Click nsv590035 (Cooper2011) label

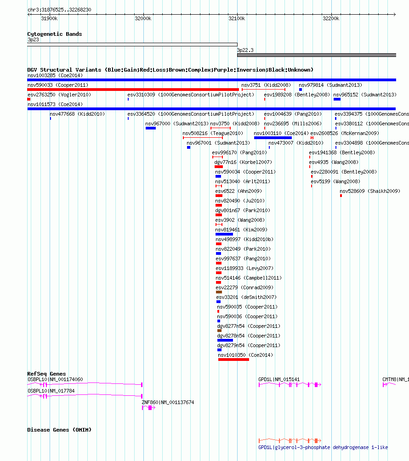[x=247, y=307]
